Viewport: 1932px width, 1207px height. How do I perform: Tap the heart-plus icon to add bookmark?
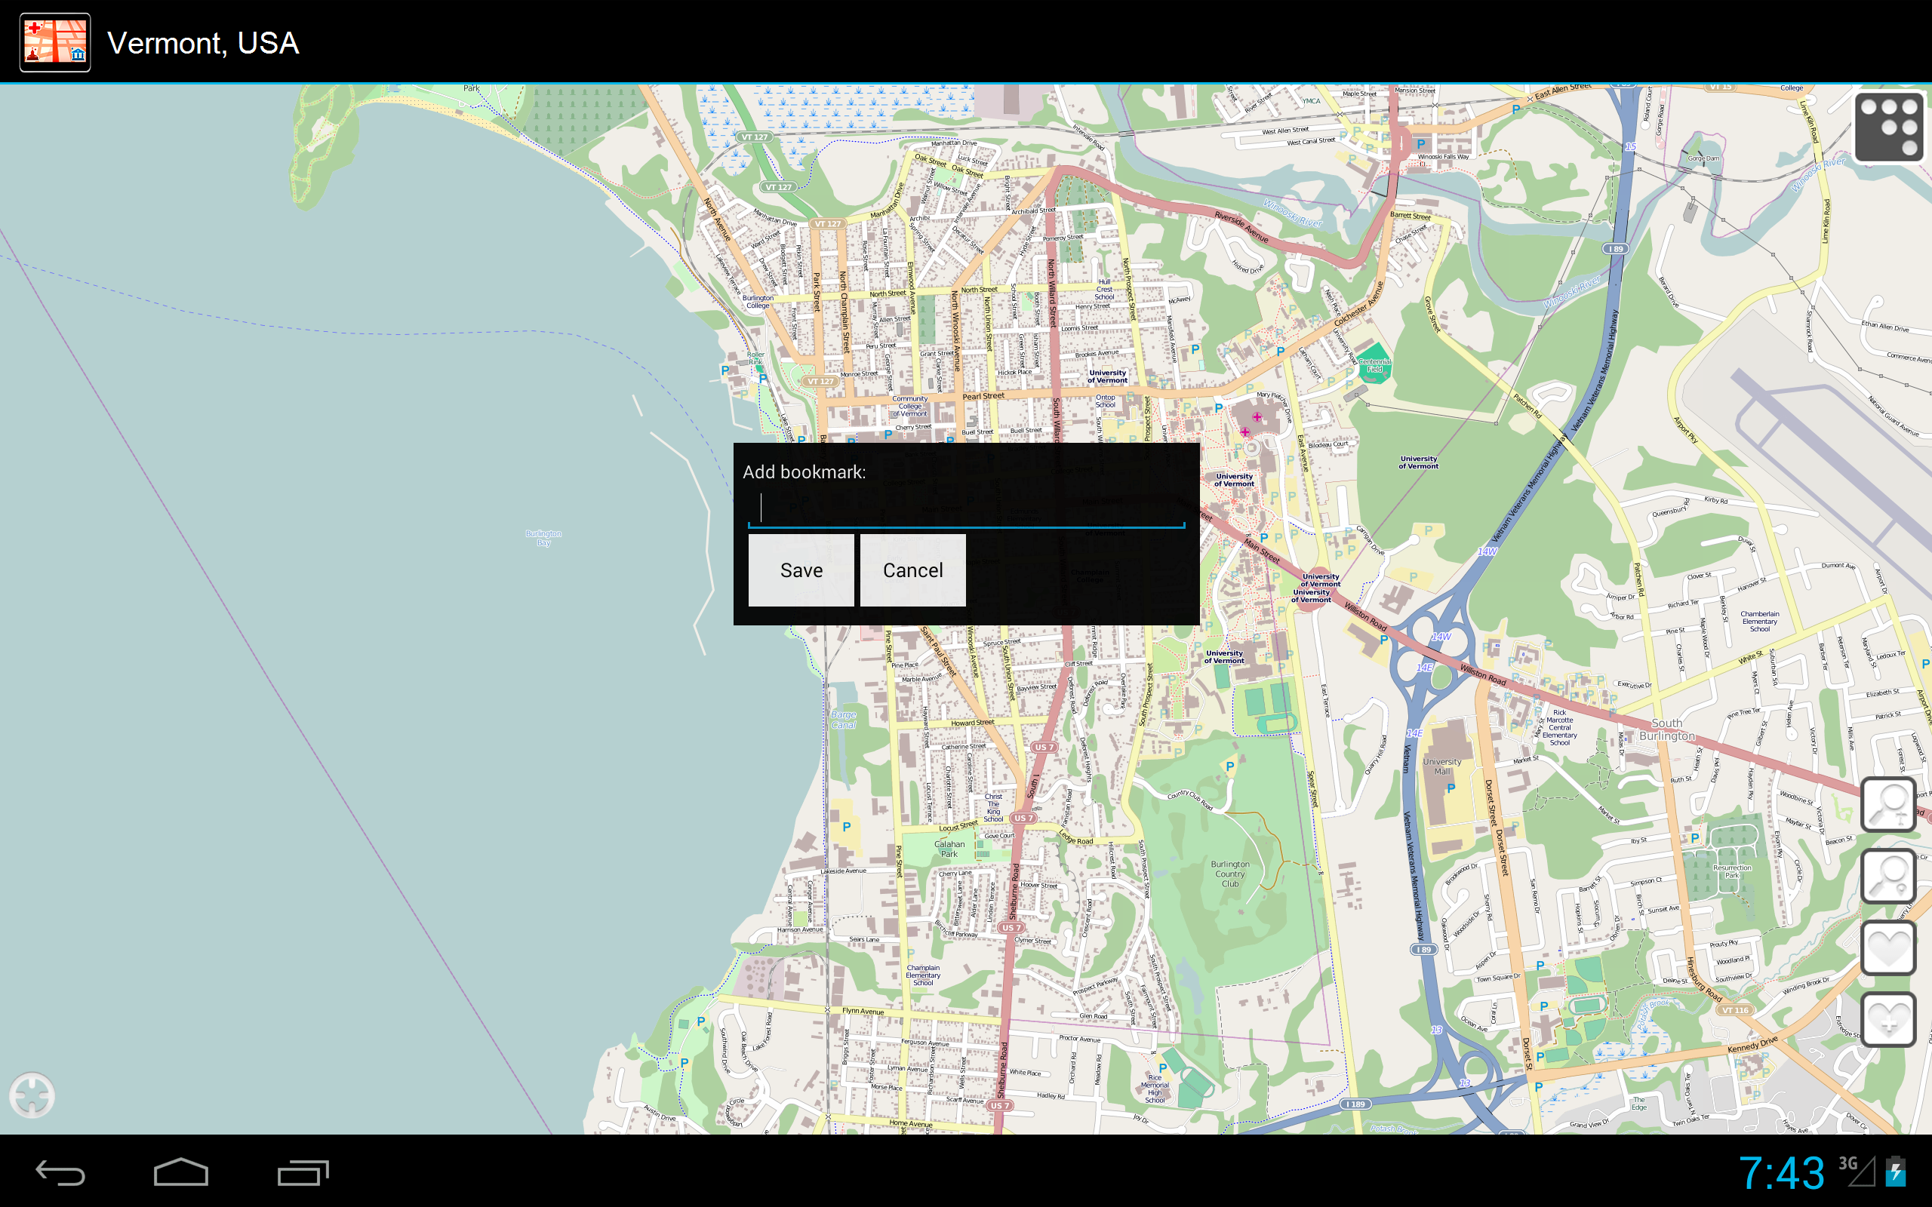click(x=1889, y=1019)
